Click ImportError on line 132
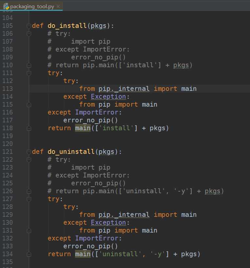This screenshot has height=268, width=250. [x=97, y=238]
